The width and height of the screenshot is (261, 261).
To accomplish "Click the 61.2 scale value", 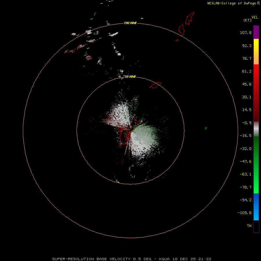I will [247, 71].
